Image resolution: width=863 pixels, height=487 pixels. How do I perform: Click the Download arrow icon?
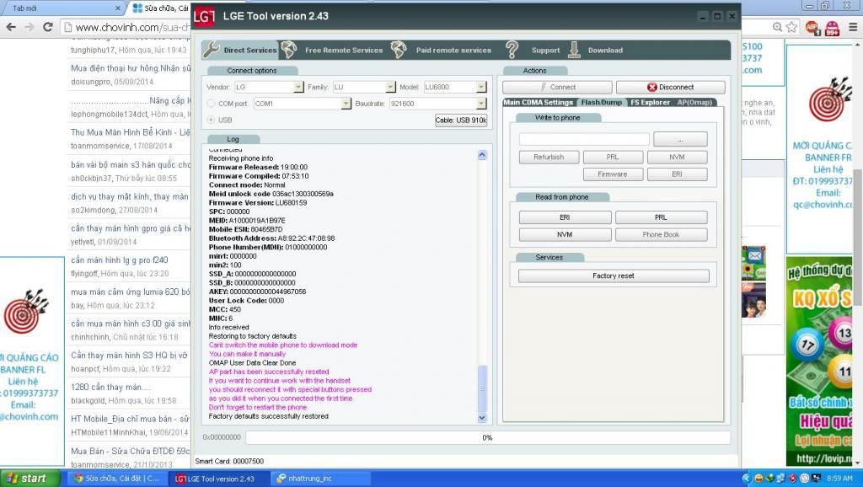click(x=574, y=50)
